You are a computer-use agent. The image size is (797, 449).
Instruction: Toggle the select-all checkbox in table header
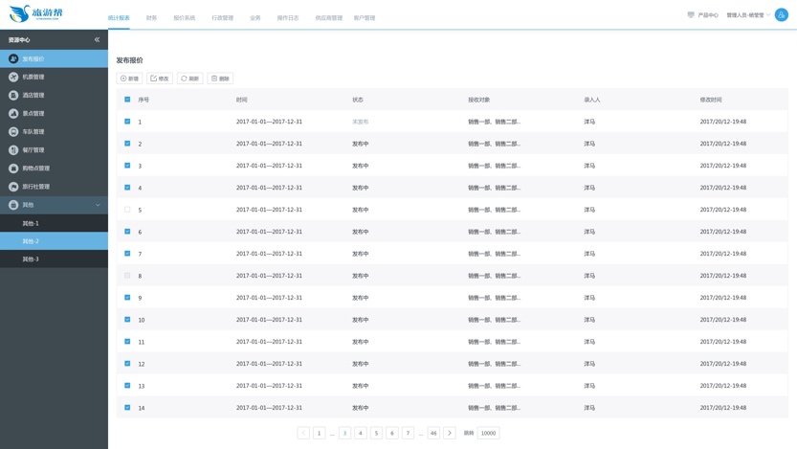(x=127, y=100)
